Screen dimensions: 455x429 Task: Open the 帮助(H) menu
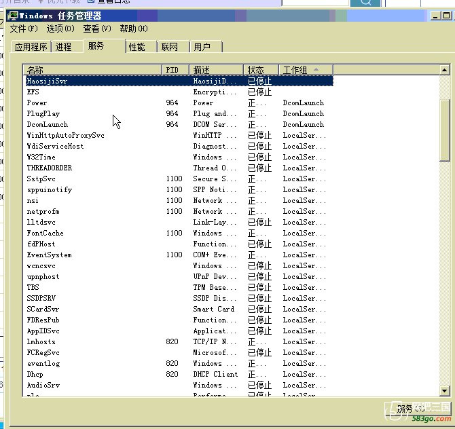pos(134,29)
